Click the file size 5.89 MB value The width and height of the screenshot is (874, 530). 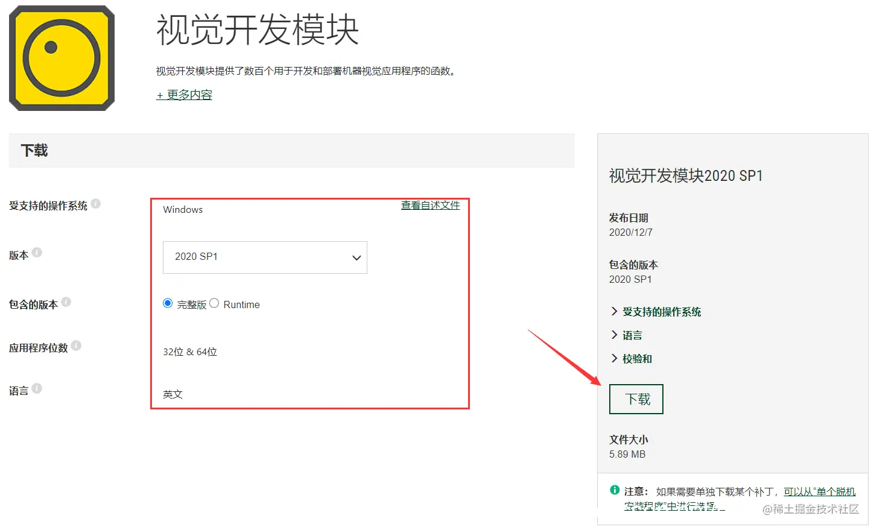pyautogui.click(x=627, y=455)
